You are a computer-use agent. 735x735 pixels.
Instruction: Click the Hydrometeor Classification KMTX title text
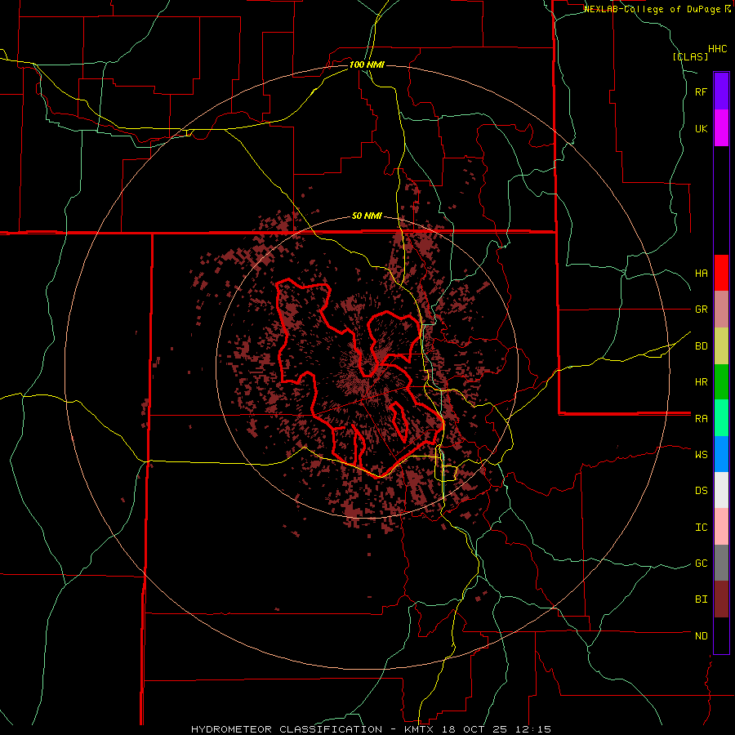[371, 729]
